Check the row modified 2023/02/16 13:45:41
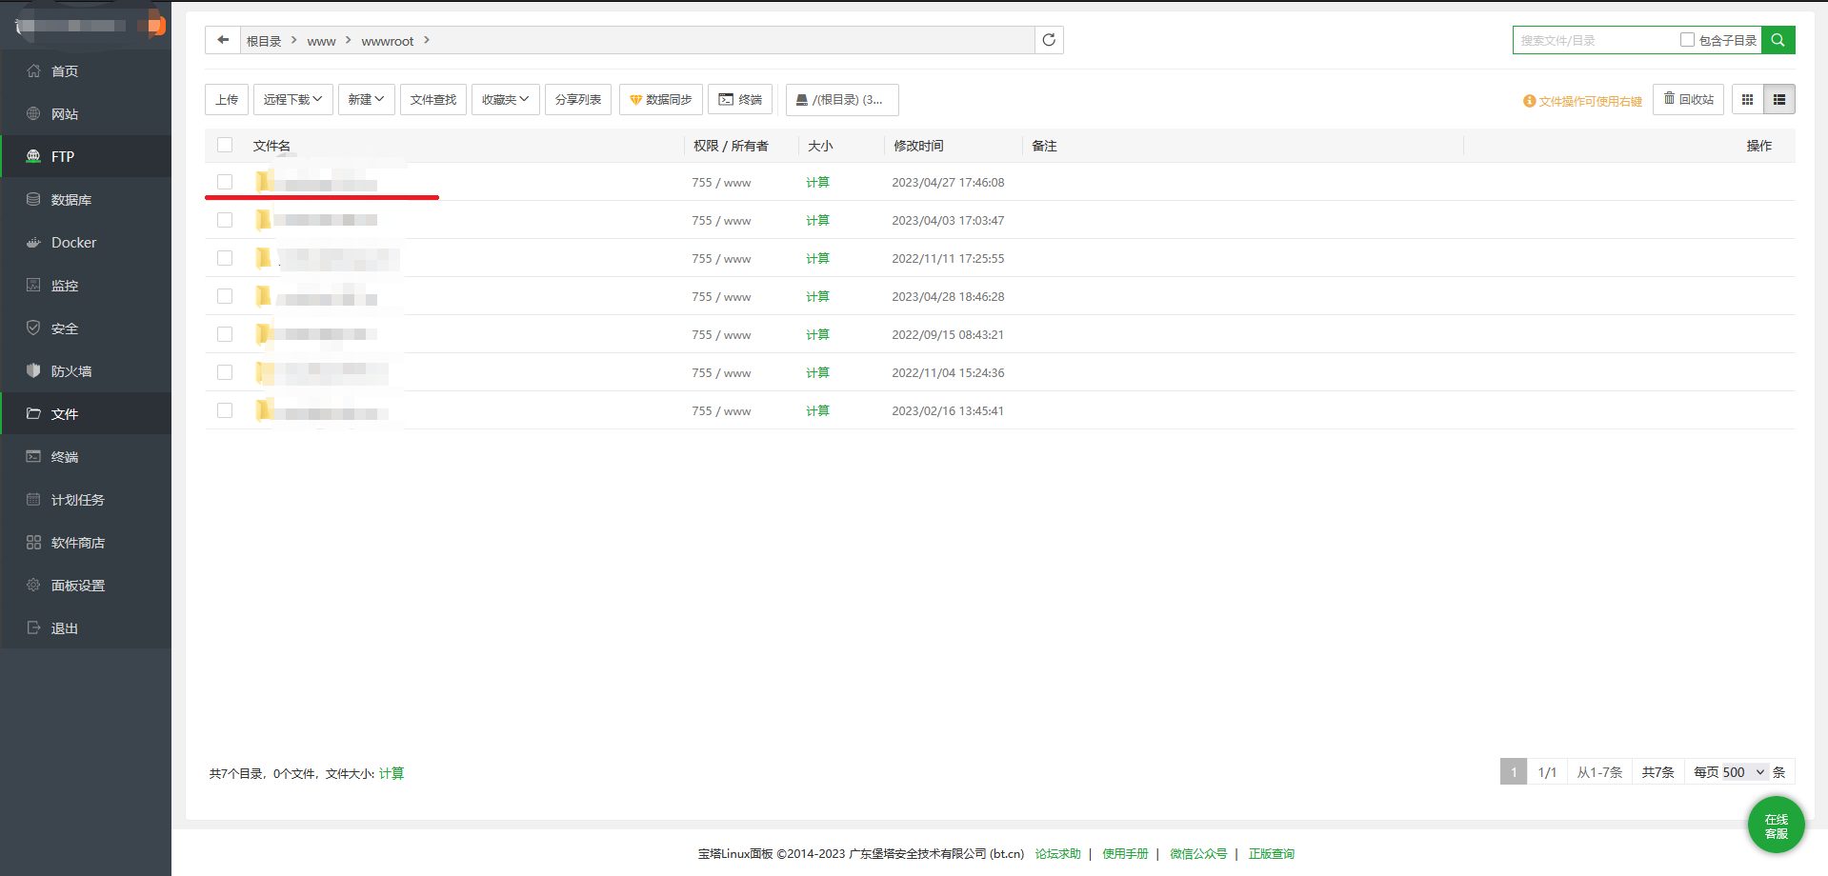 (225, 410)
